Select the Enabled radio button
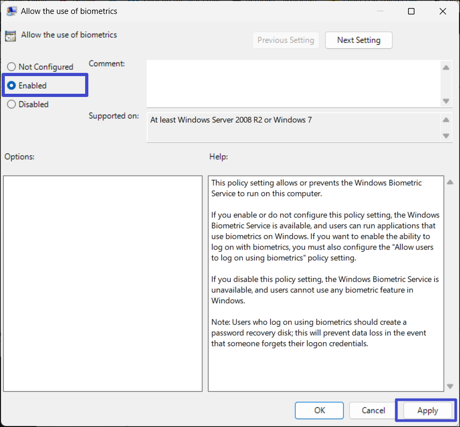 (11, 86)
